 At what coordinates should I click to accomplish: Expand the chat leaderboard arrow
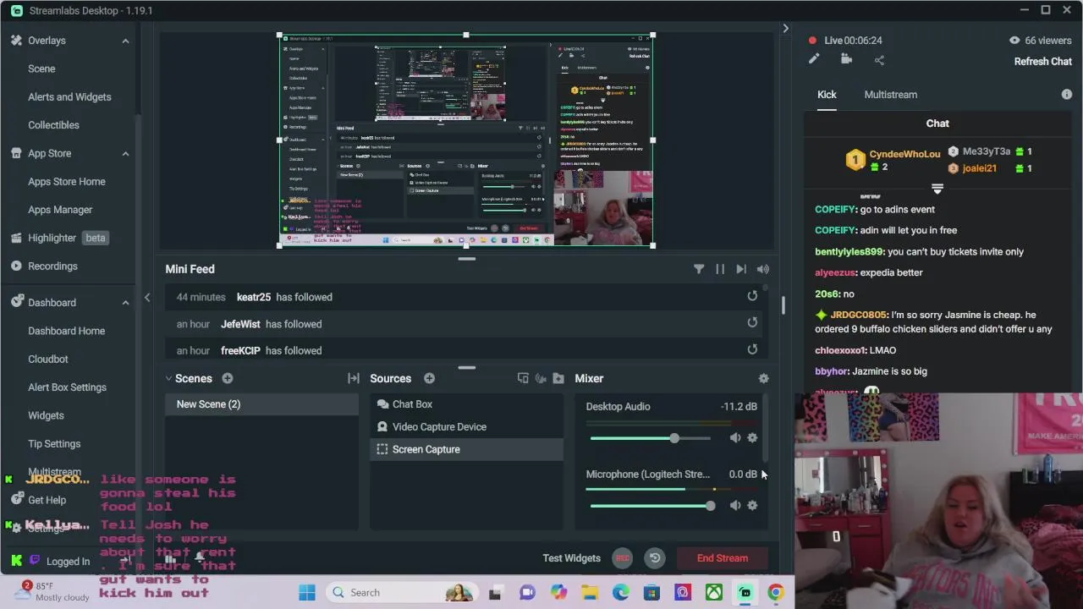tap(937, 188)
